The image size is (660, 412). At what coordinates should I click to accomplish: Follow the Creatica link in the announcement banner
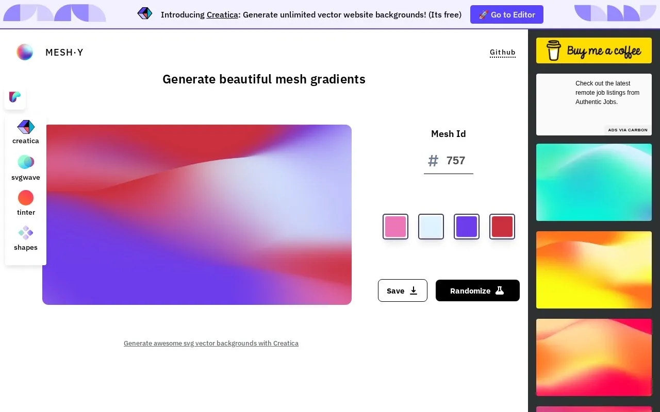click(x=222, y=14)
